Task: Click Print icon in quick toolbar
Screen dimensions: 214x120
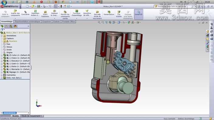Action: pos(44,6)
